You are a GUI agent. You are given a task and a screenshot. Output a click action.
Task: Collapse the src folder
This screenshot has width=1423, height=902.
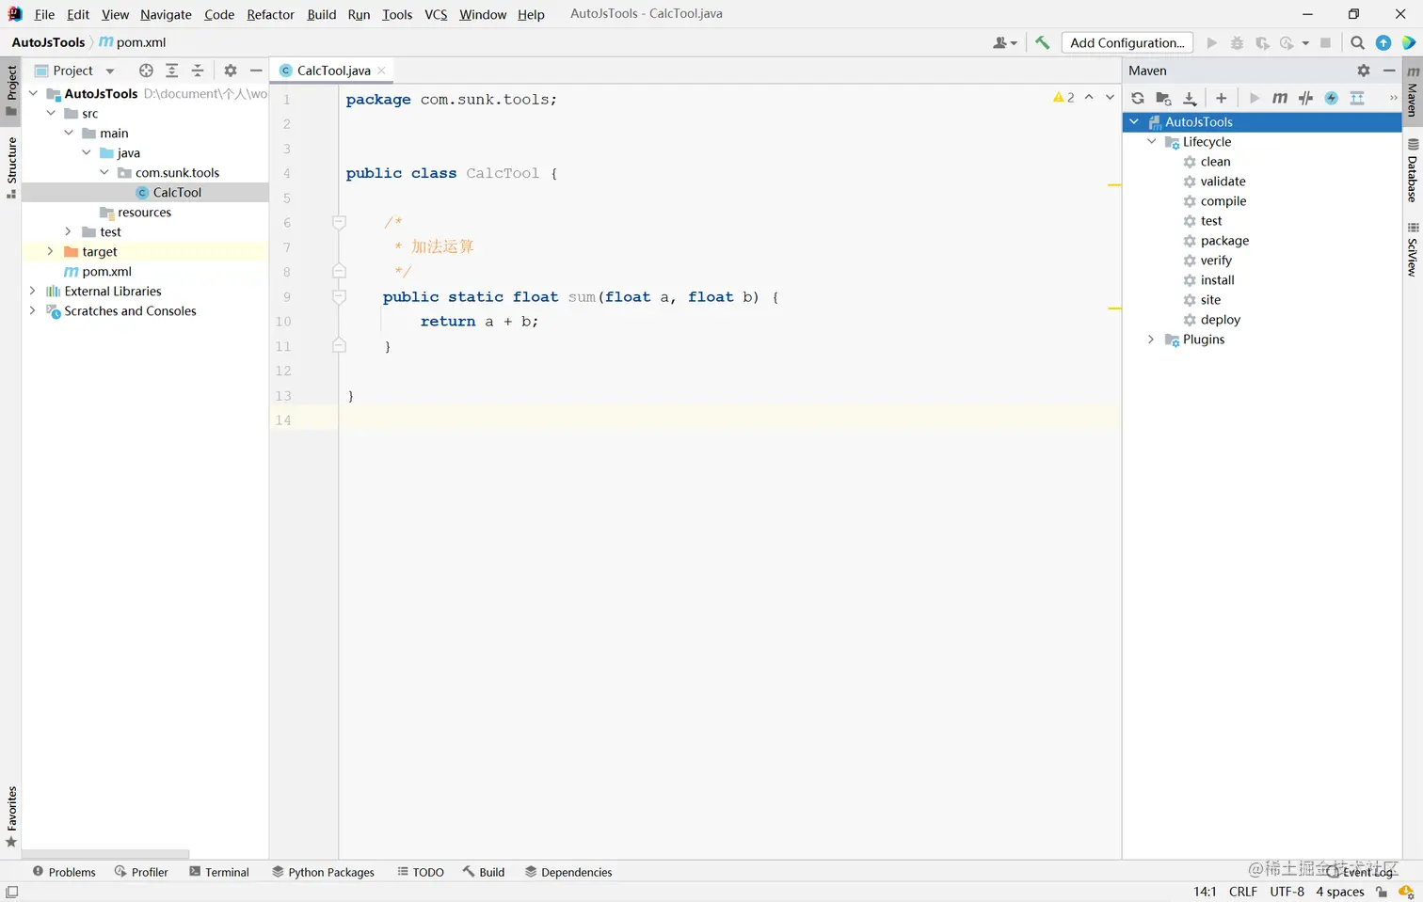tap(51, 113)
